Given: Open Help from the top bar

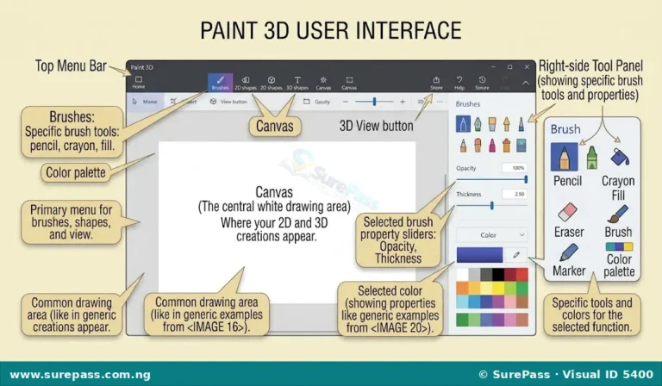Looking at the screenshot, I should coord(459,83).
